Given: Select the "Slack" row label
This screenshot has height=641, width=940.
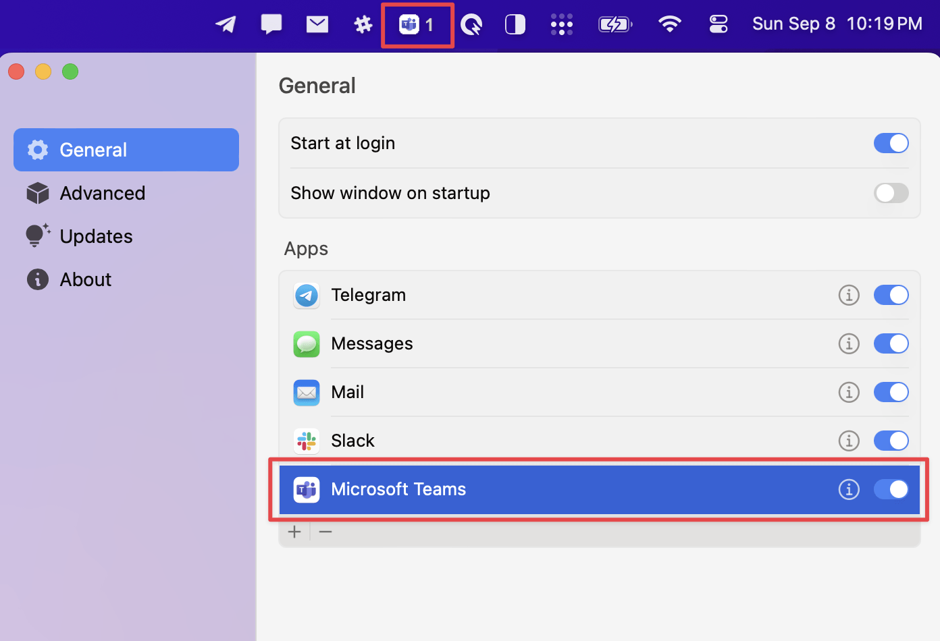Looking at the screenshot, I should pyautogui.click(x=352, y=441).
